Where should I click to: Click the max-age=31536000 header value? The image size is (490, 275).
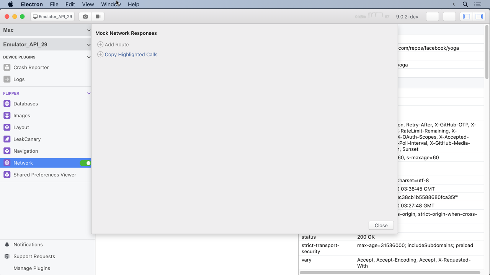415,245
